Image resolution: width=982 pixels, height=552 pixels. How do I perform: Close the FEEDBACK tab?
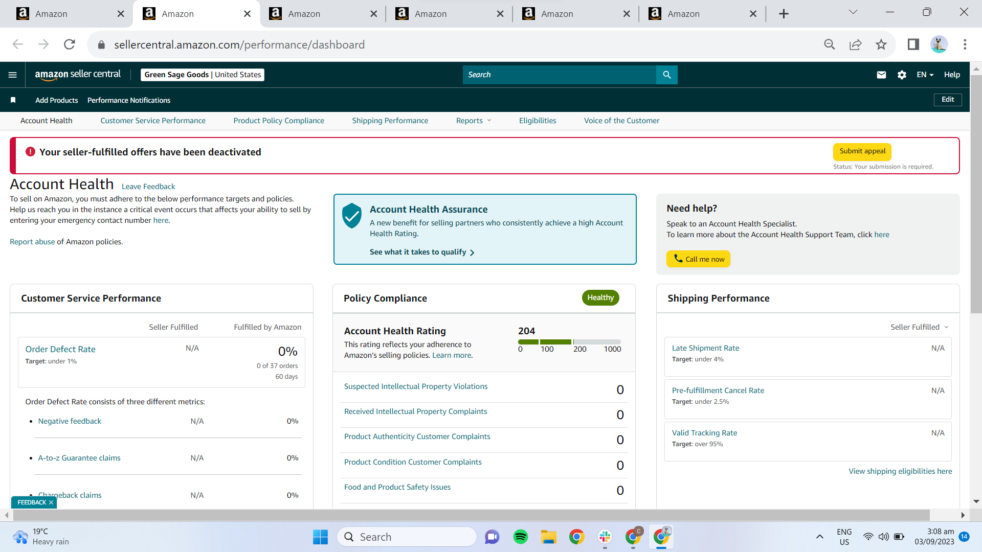(x=51, y=502)
